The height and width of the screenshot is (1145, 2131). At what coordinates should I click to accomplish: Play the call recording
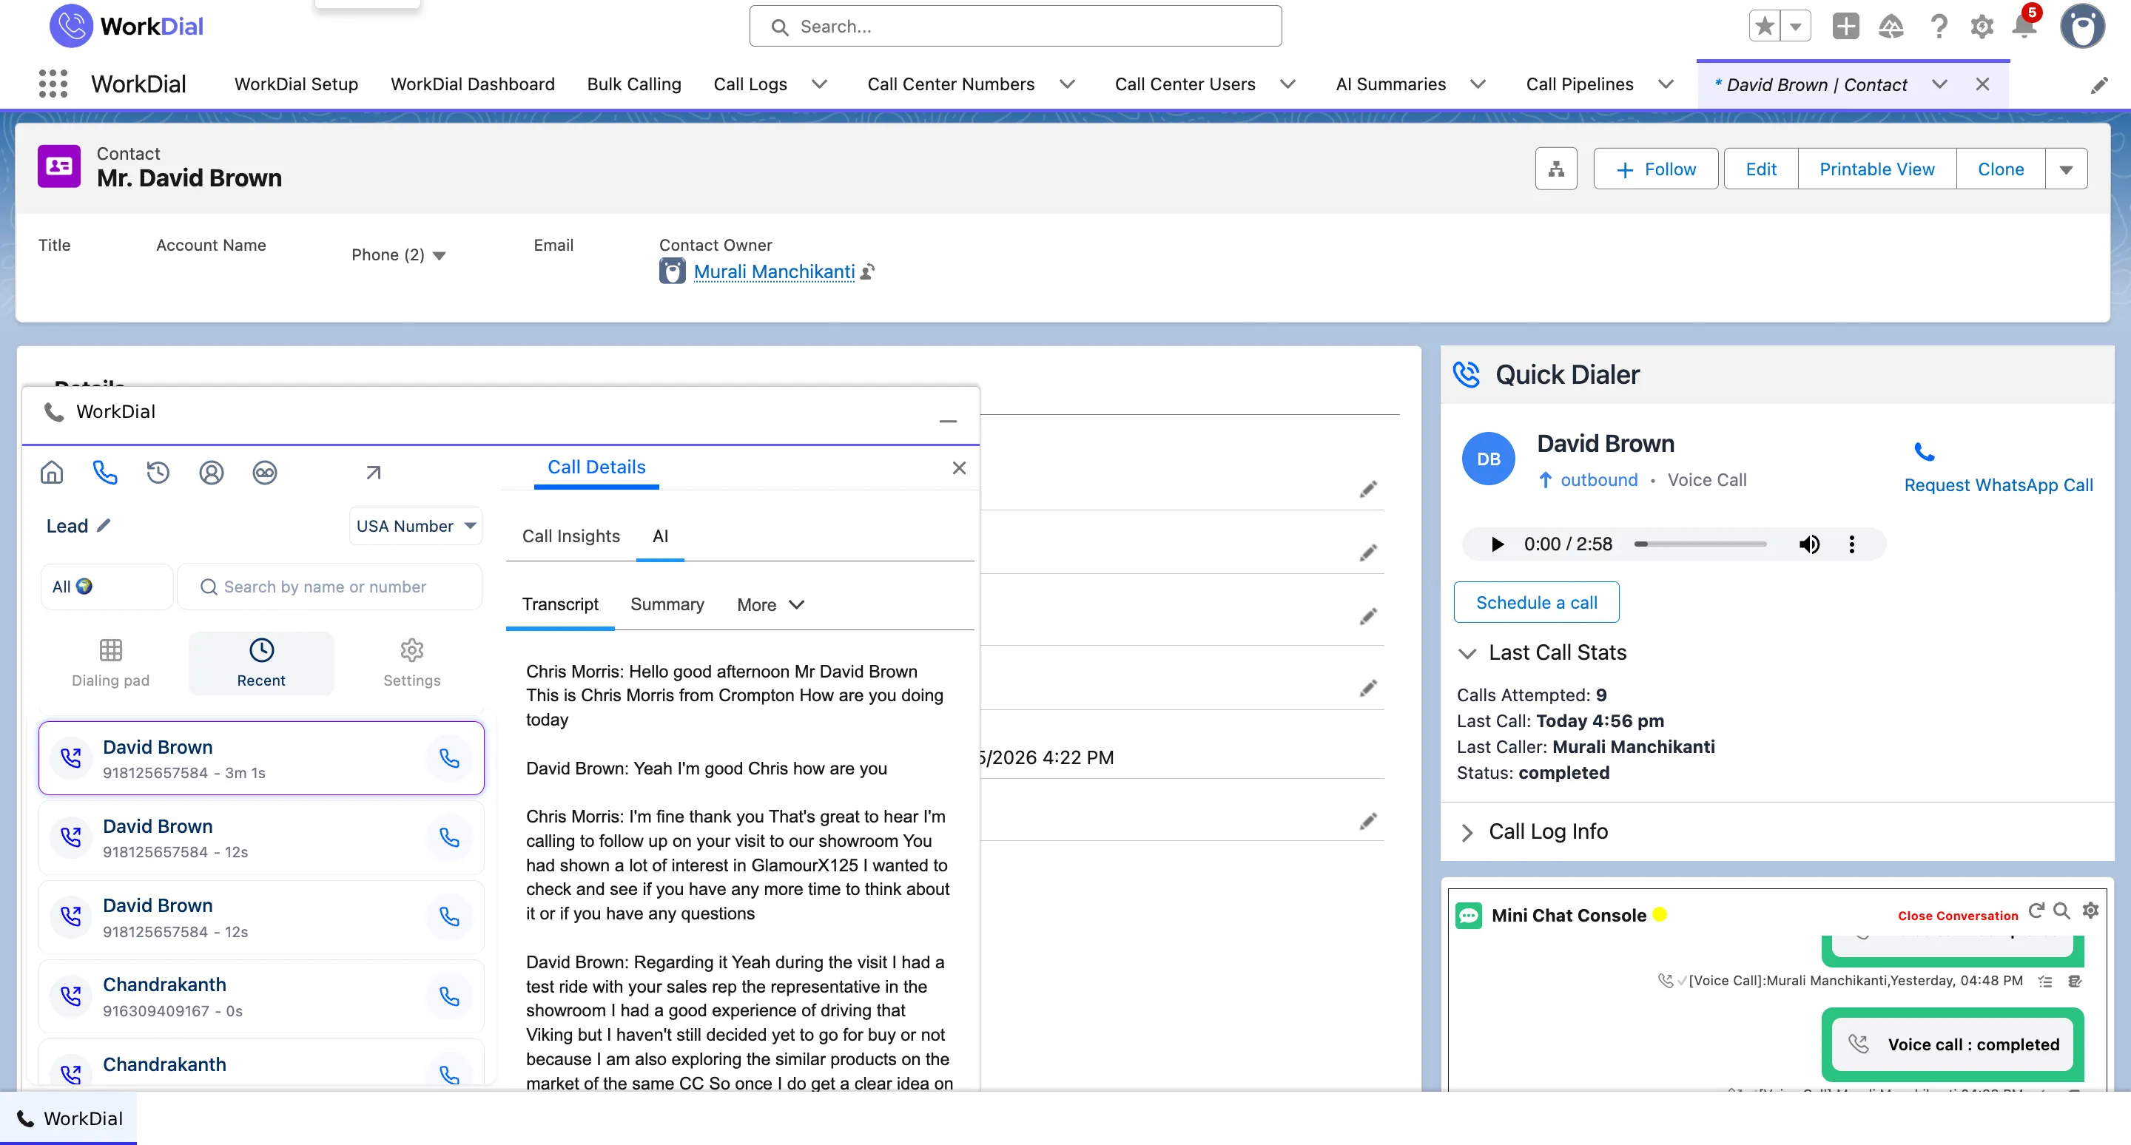pyautogui.click(x=1496, y=544)
